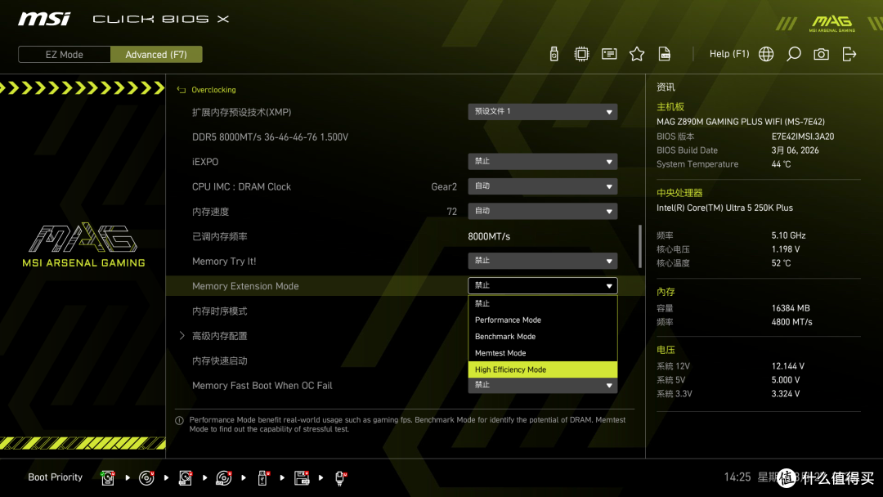
Task: Open the log file document icon
Action: tap(665, 54)
